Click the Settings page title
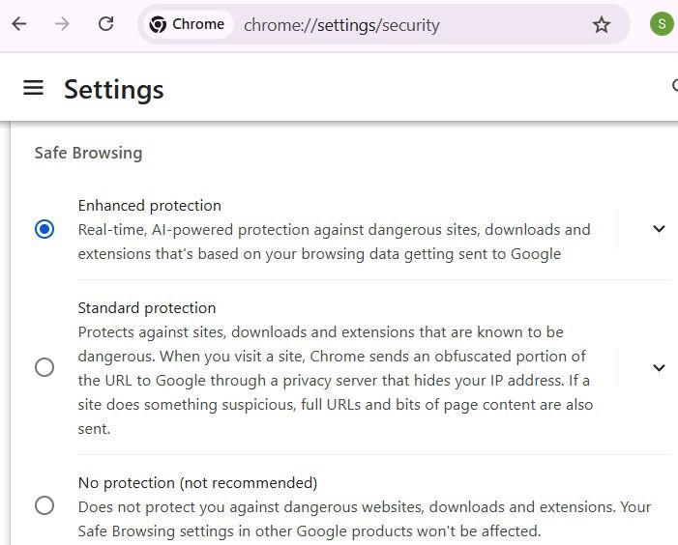The image size is (678, 545). pyautogui.click(x=113, y=89)
